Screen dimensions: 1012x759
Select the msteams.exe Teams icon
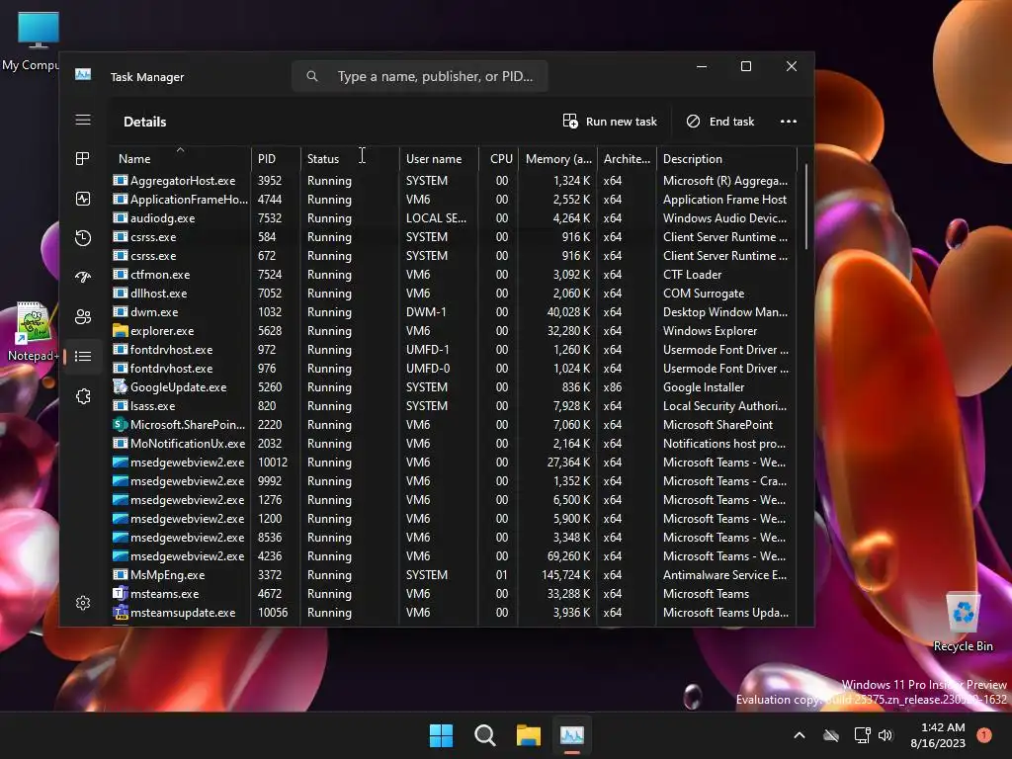(120, 593)
